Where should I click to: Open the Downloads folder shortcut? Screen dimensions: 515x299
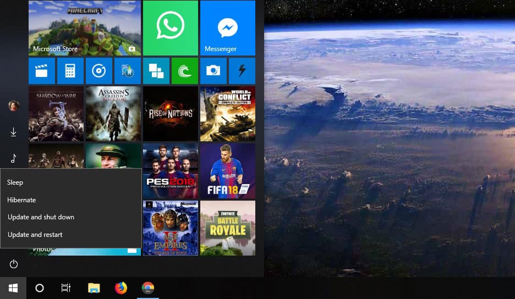13,132
